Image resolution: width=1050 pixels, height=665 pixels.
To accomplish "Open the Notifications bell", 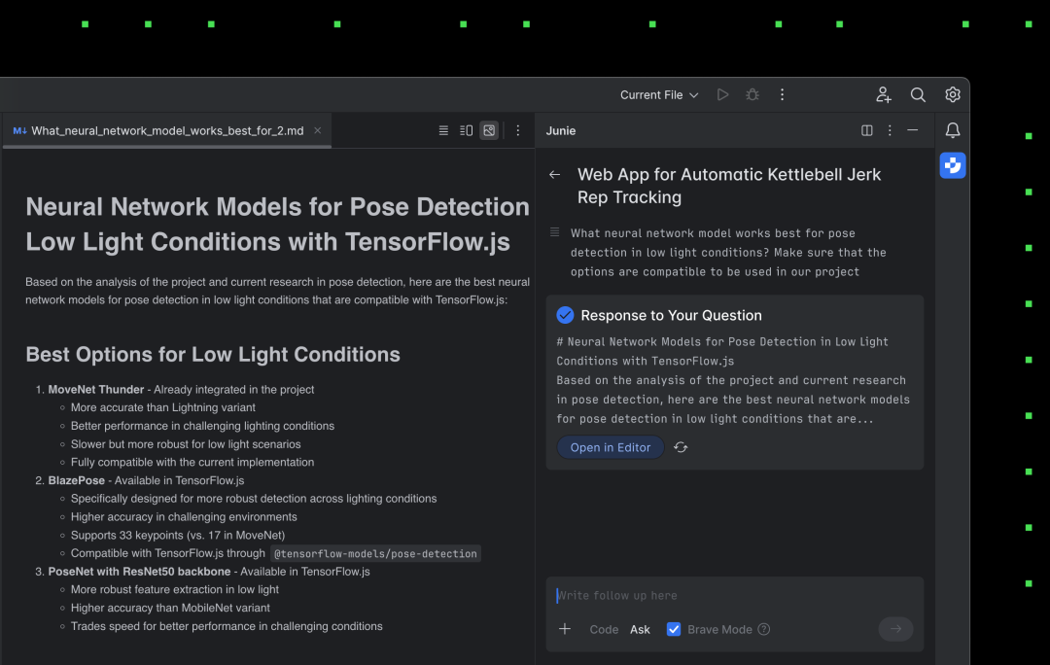I will tap(953, 130).
